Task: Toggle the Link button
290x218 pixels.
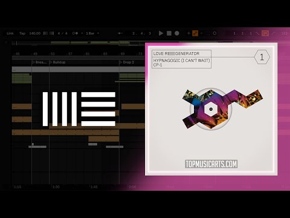Action: pos(10,33)
